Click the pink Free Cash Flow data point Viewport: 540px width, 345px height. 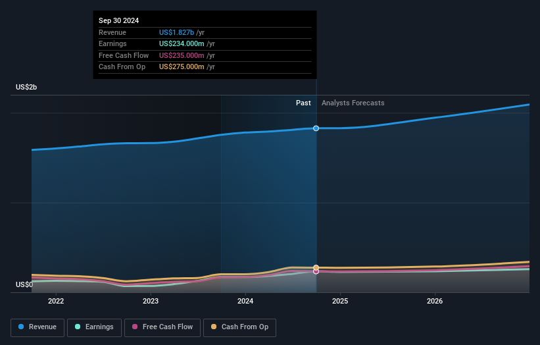[316, 271]
